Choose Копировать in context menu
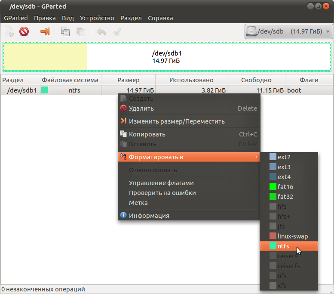334x294 pixels. [189, 134]
